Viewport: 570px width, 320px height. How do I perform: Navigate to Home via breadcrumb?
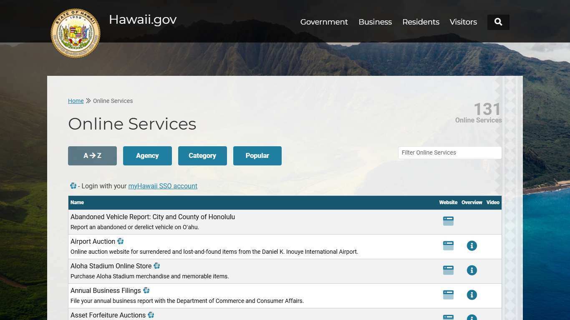(76, 101)
